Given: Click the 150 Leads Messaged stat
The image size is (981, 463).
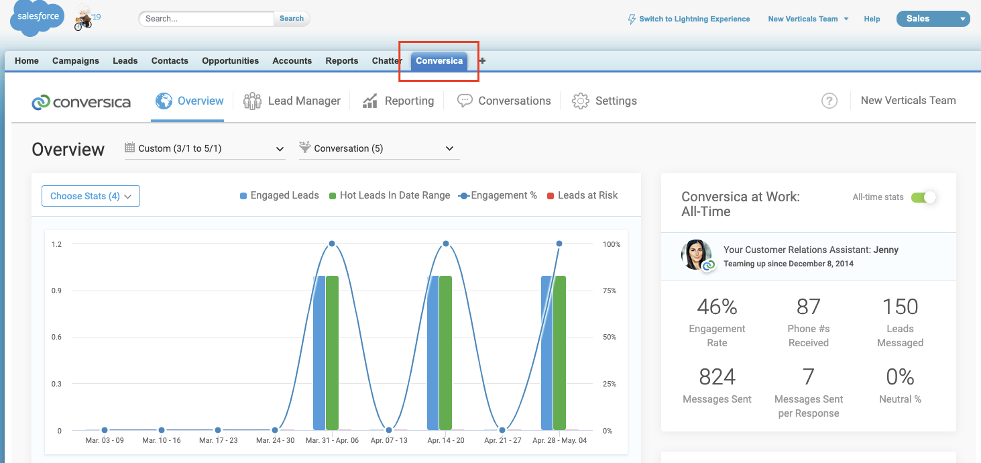Looking at the screenshot, I should coord(900,322).
